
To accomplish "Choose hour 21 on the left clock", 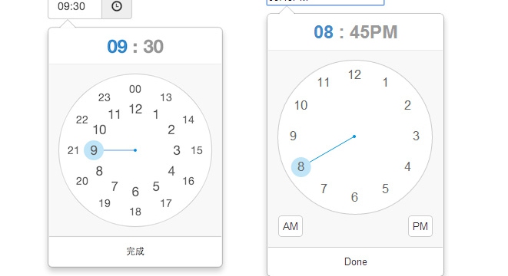I will pyautogui.click(x=73, y=150).
